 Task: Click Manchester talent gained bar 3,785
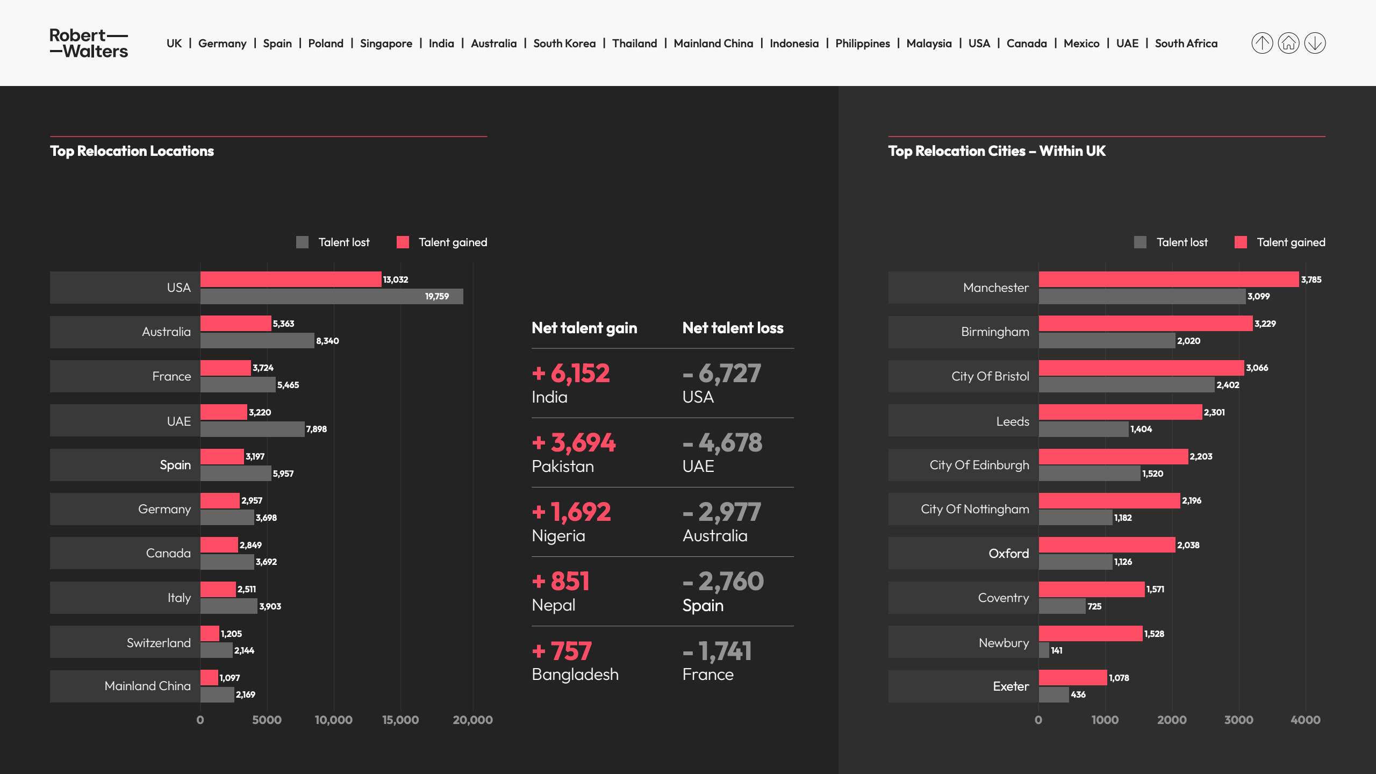coord(1168,279)
